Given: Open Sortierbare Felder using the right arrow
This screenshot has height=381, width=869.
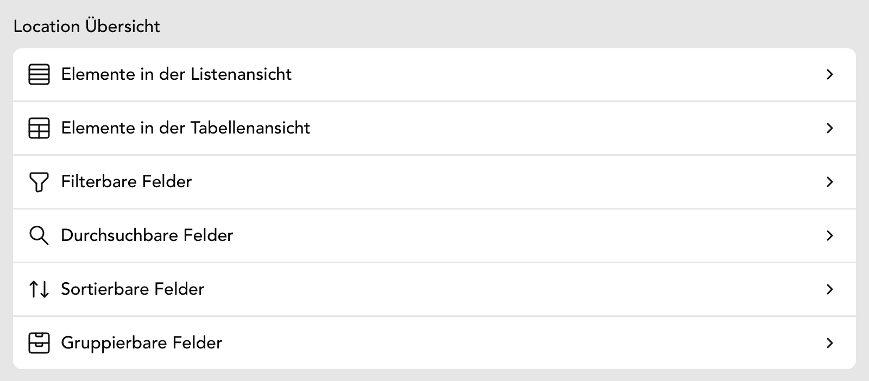Looking at the screenshot, I should 829,289.
